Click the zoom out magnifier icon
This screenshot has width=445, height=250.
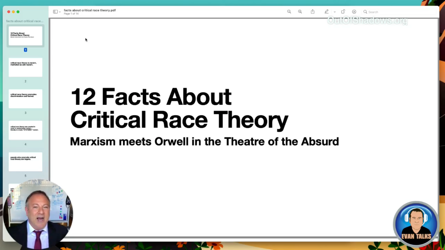289,12
